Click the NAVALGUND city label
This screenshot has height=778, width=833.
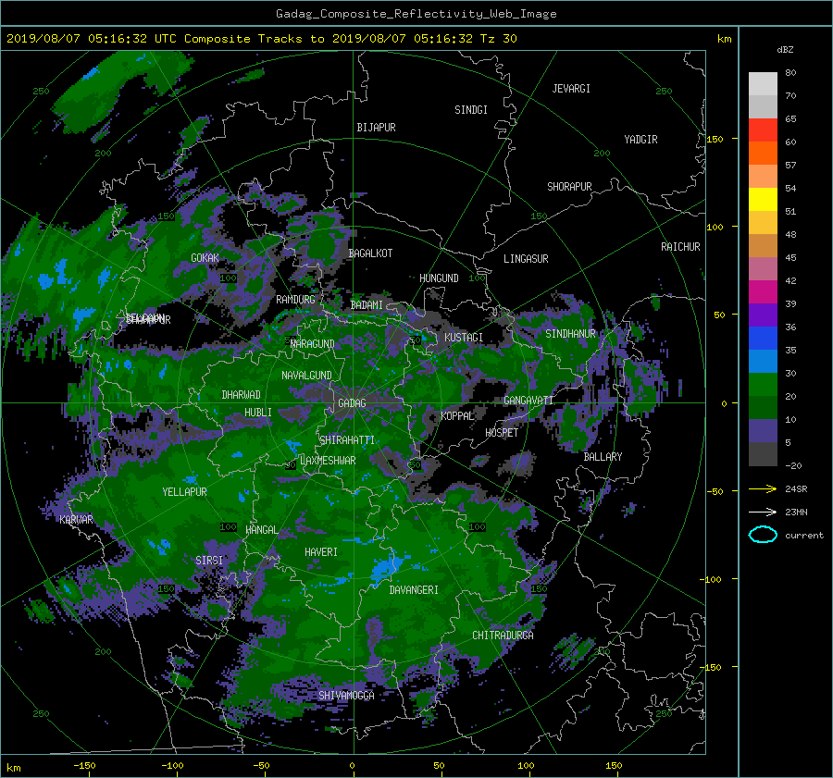pyautogui.click(x=306, y=376)
